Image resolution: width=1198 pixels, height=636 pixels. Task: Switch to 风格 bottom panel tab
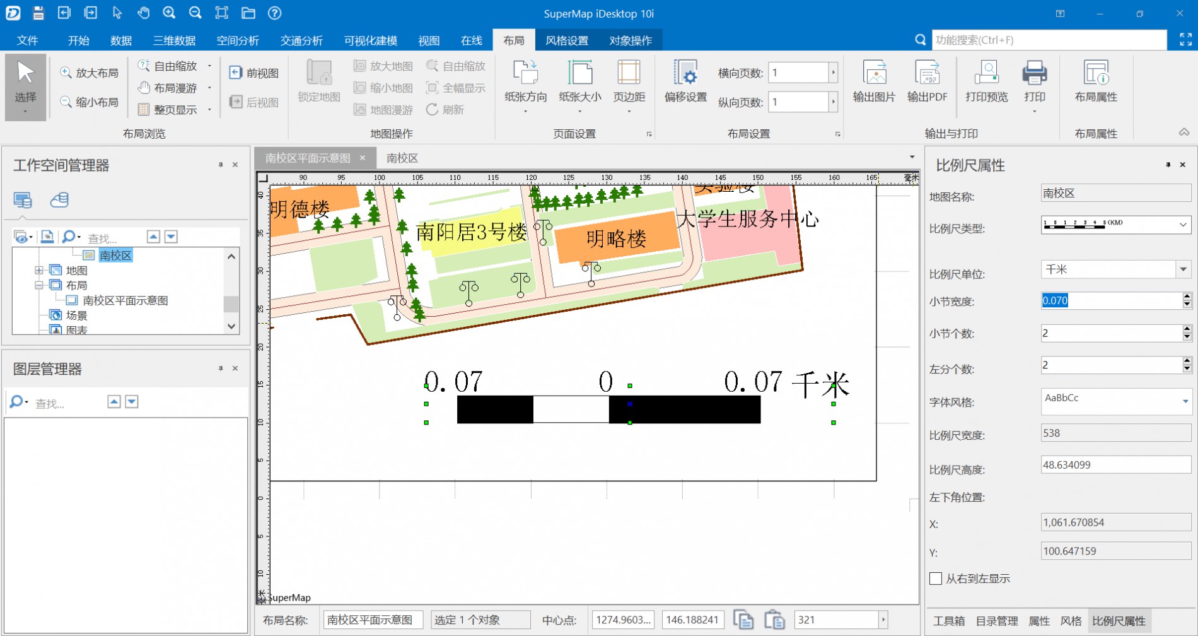pos(1071,621)
